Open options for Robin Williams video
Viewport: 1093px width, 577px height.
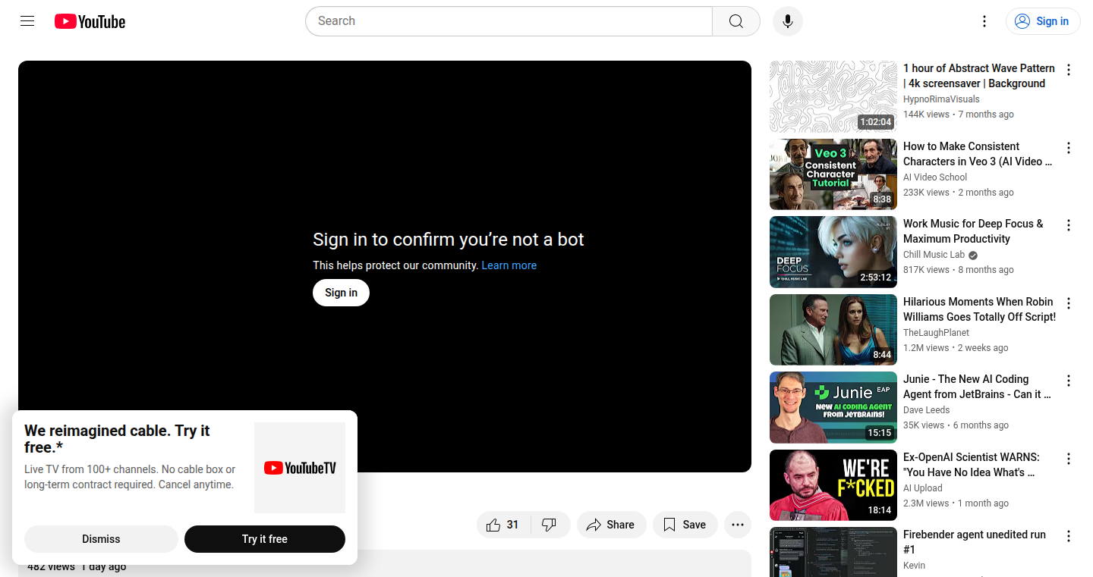coord(1069,303)
